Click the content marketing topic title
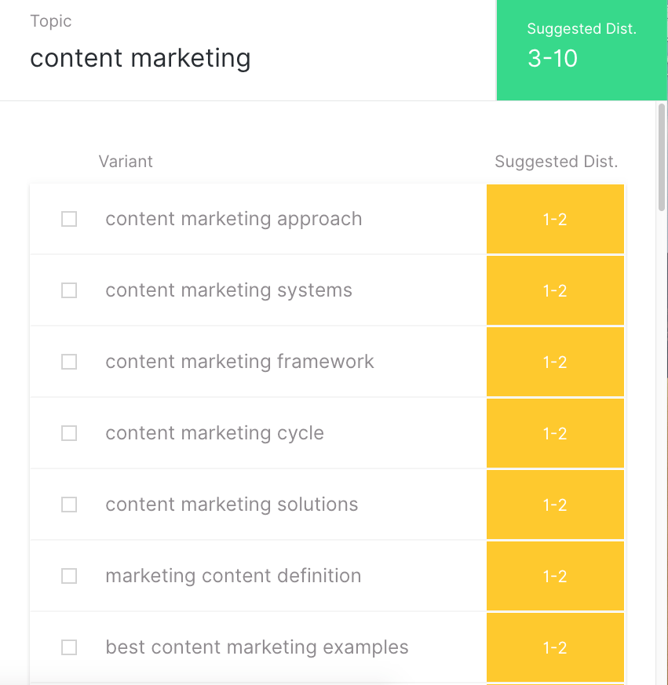The height and width of the screenshot is (685, 668). coord(141,58)
